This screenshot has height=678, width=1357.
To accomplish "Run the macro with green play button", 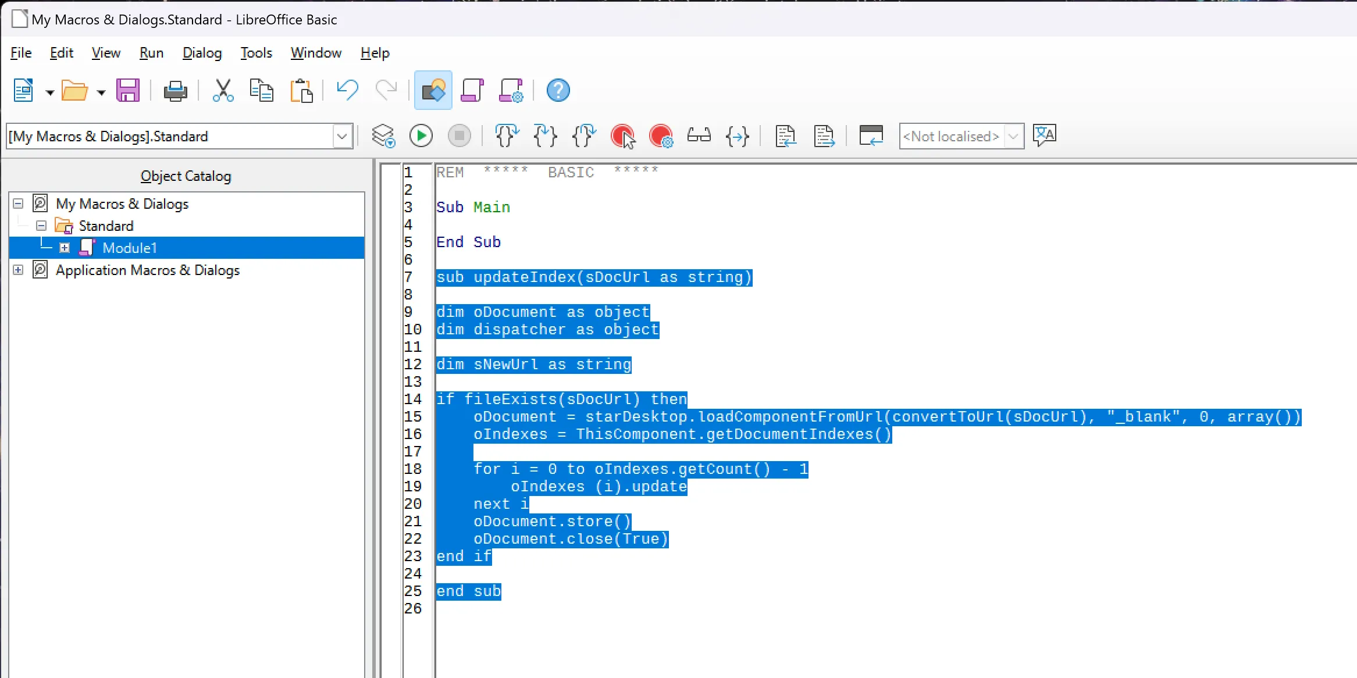I will [421, 136].
